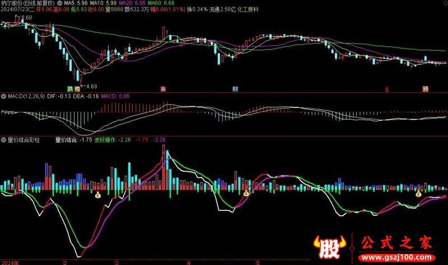Open the 化工原料 sector link
The height and width of the screenshot is (265, 448).
(248, 10)
